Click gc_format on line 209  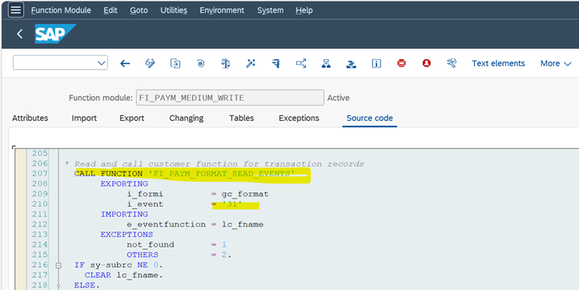tap(245, 194)
